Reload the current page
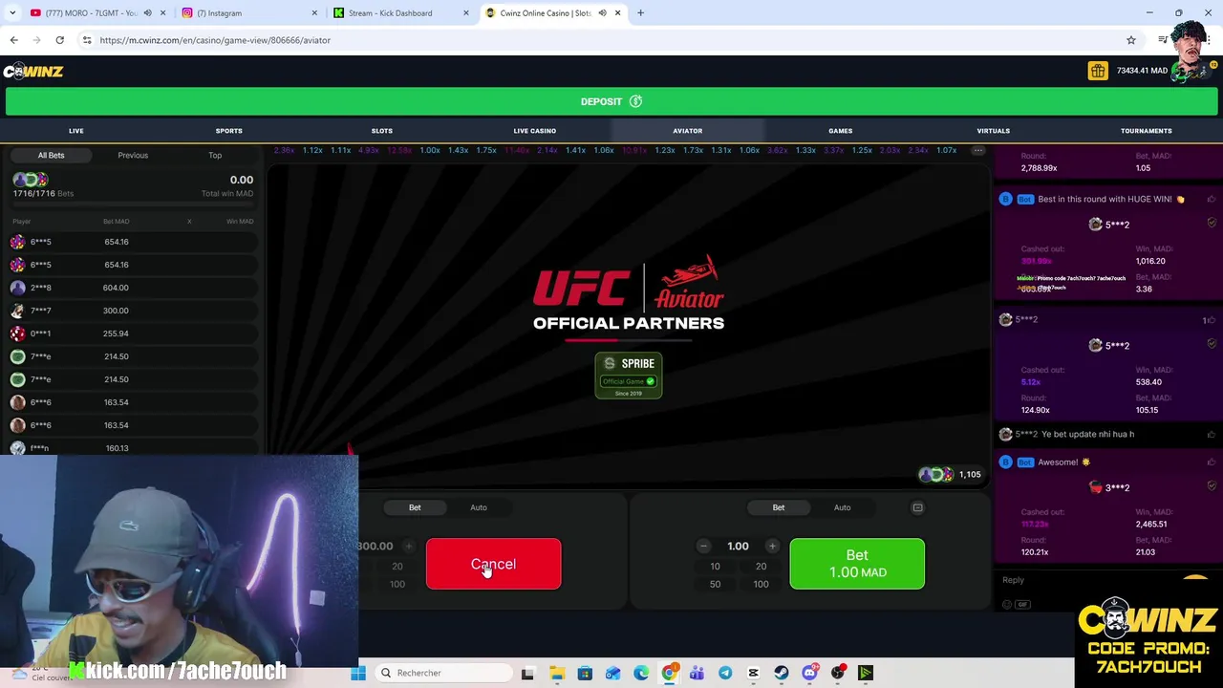The height and width of the screenshot is (688, 1223). click(59, 40)
